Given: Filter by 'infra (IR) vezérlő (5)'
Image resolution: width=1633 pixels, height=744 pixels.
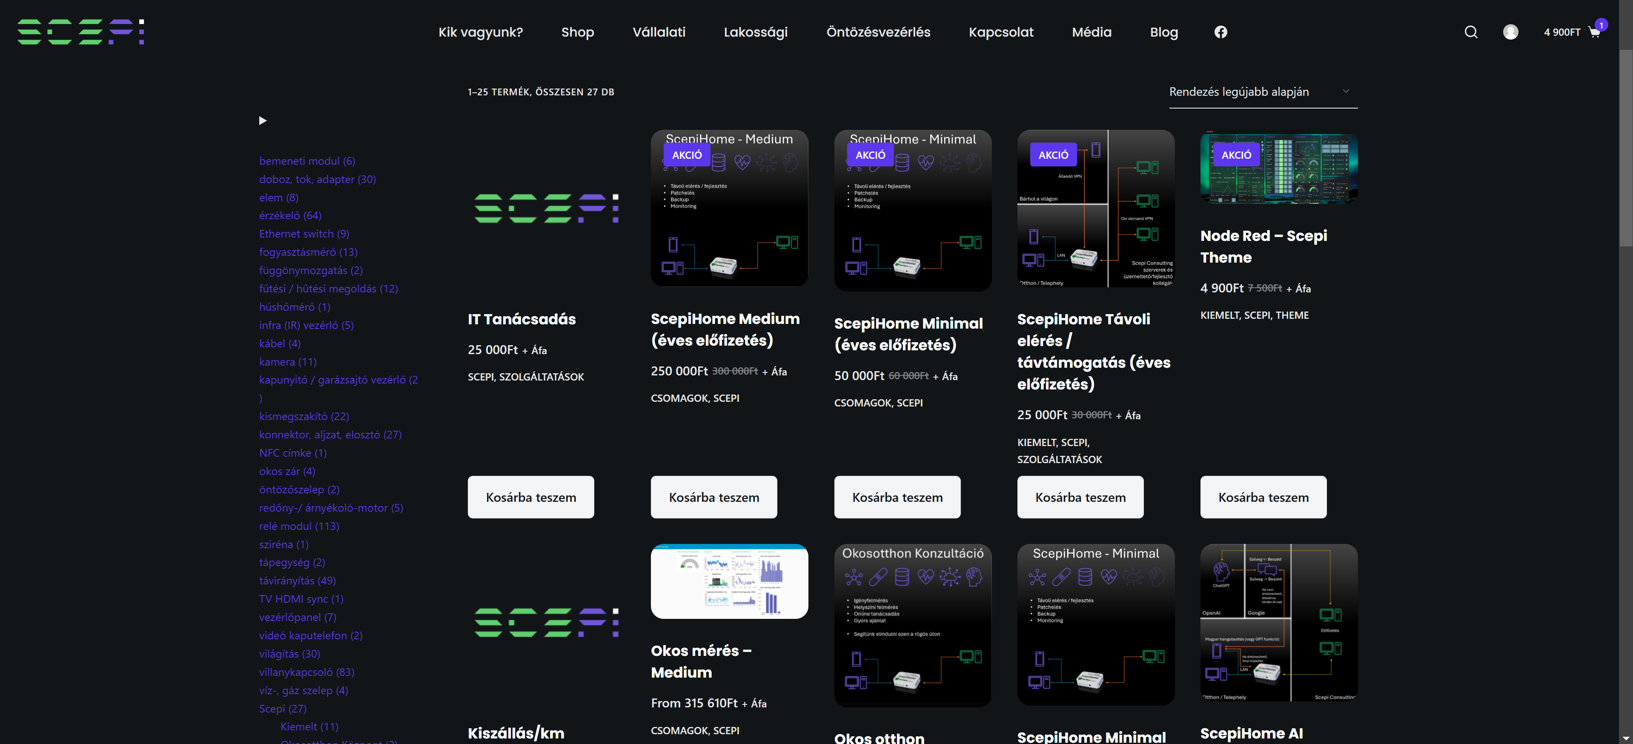Looking at the screenshot, I should pos(306,325).
